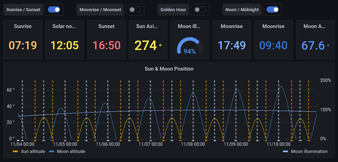Viewport: 338px width, 162px height.
Task: Click the Sunrise / Sunset label
Action: click(23, 10)
